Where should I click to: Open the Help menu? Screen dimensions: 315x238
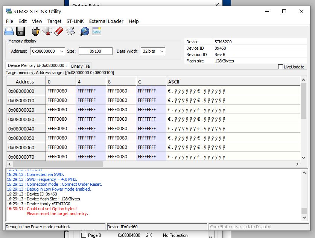[134, 21]
